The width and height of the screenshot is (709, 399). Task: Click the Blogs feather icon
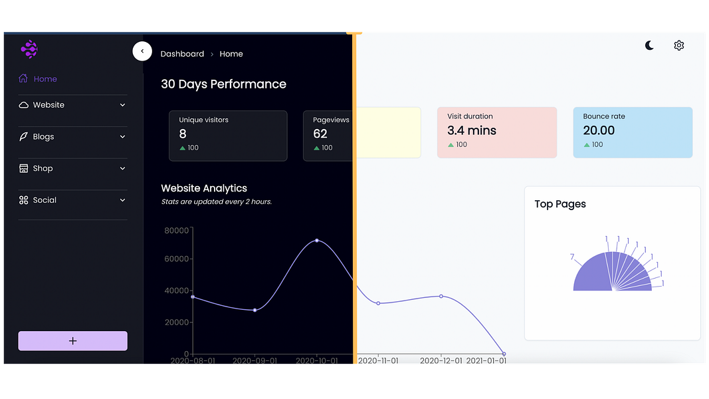pos(23,136)
